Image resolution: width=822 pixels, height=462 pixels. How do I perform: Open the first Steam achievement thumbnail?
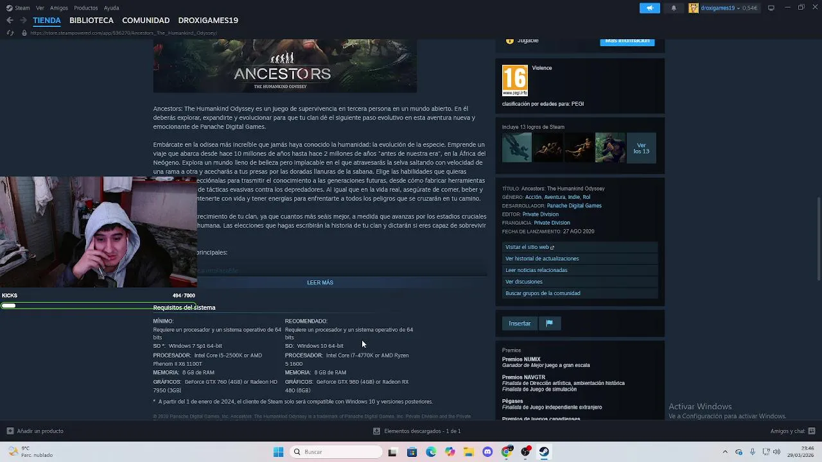point(517,148)
